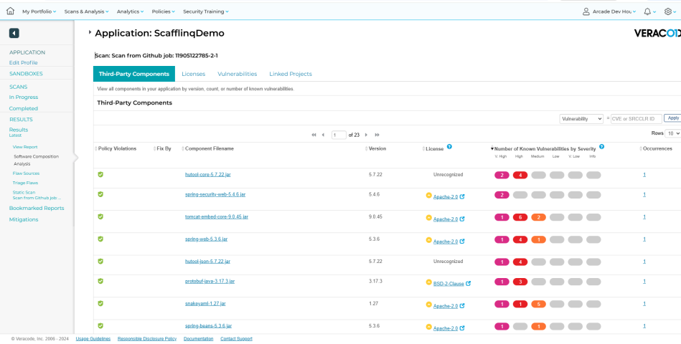The width and height of the screenshot is (681, 344).
Task: Open protobuf-java-3.17.3.jar component link
Action: coord(210,281)
